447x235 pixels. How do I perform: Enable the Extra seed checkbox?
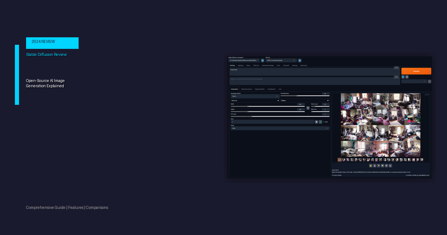click(323, 122)
